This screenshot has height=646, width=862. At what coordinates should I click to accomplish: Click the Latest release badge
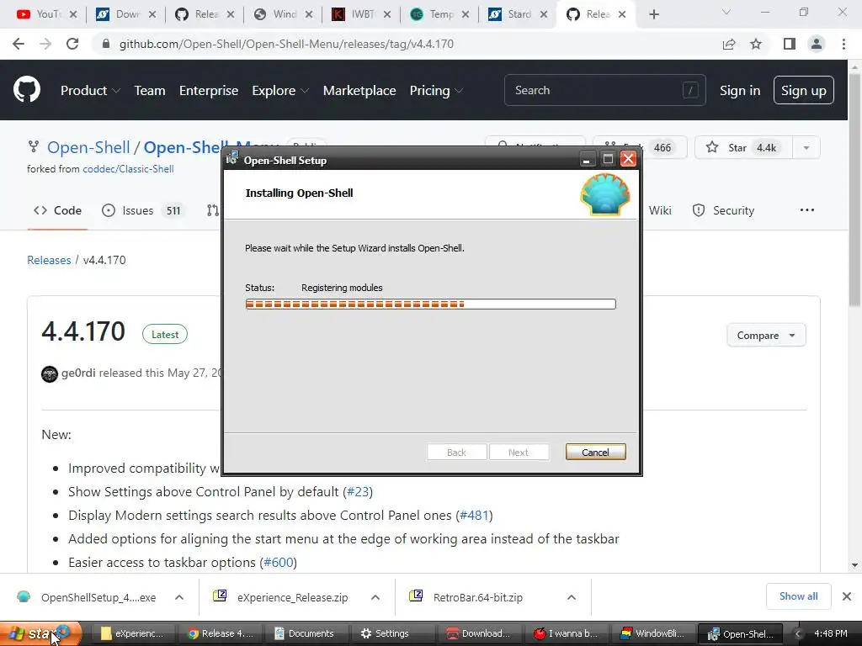tap(165, 335)
